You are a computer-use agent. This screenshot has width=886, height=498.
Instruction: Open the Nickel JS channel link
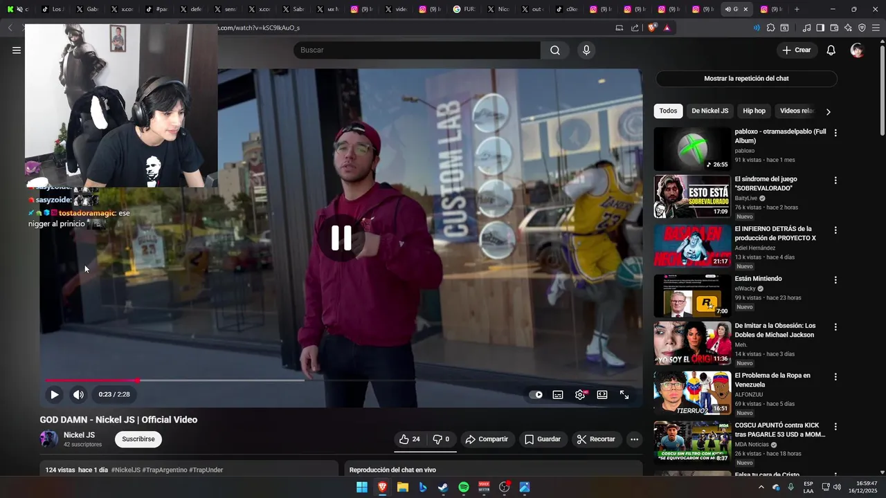[79, 435]
